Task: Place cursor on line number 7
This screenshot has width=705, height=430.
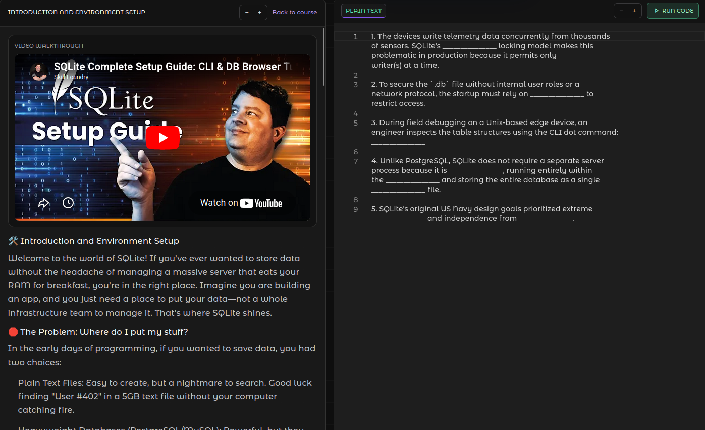Action: tap(356, 161)
